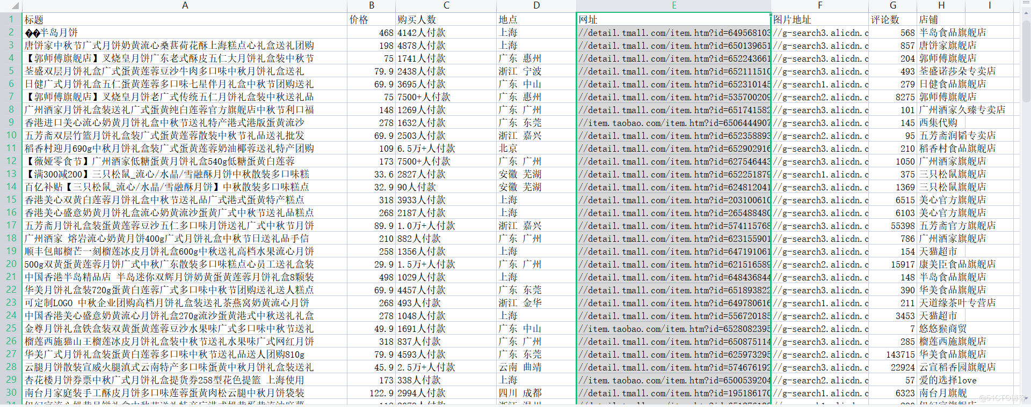This screenshot has width=1031, height=407.
Task: Select row 20 header
Action: [x=11, y=264]
